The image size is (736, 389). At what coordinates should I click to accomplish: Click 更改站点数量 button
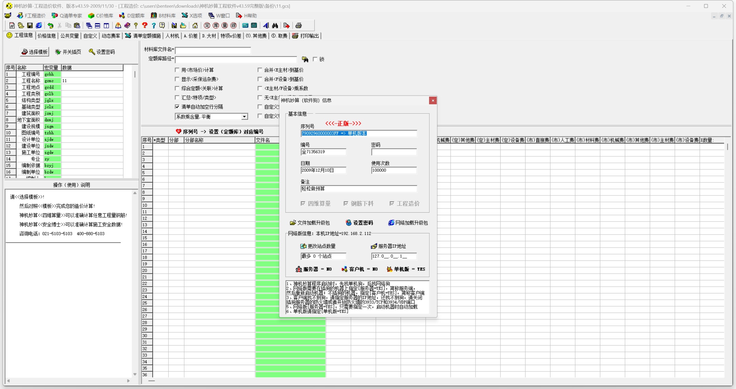(x=318, y=246)
